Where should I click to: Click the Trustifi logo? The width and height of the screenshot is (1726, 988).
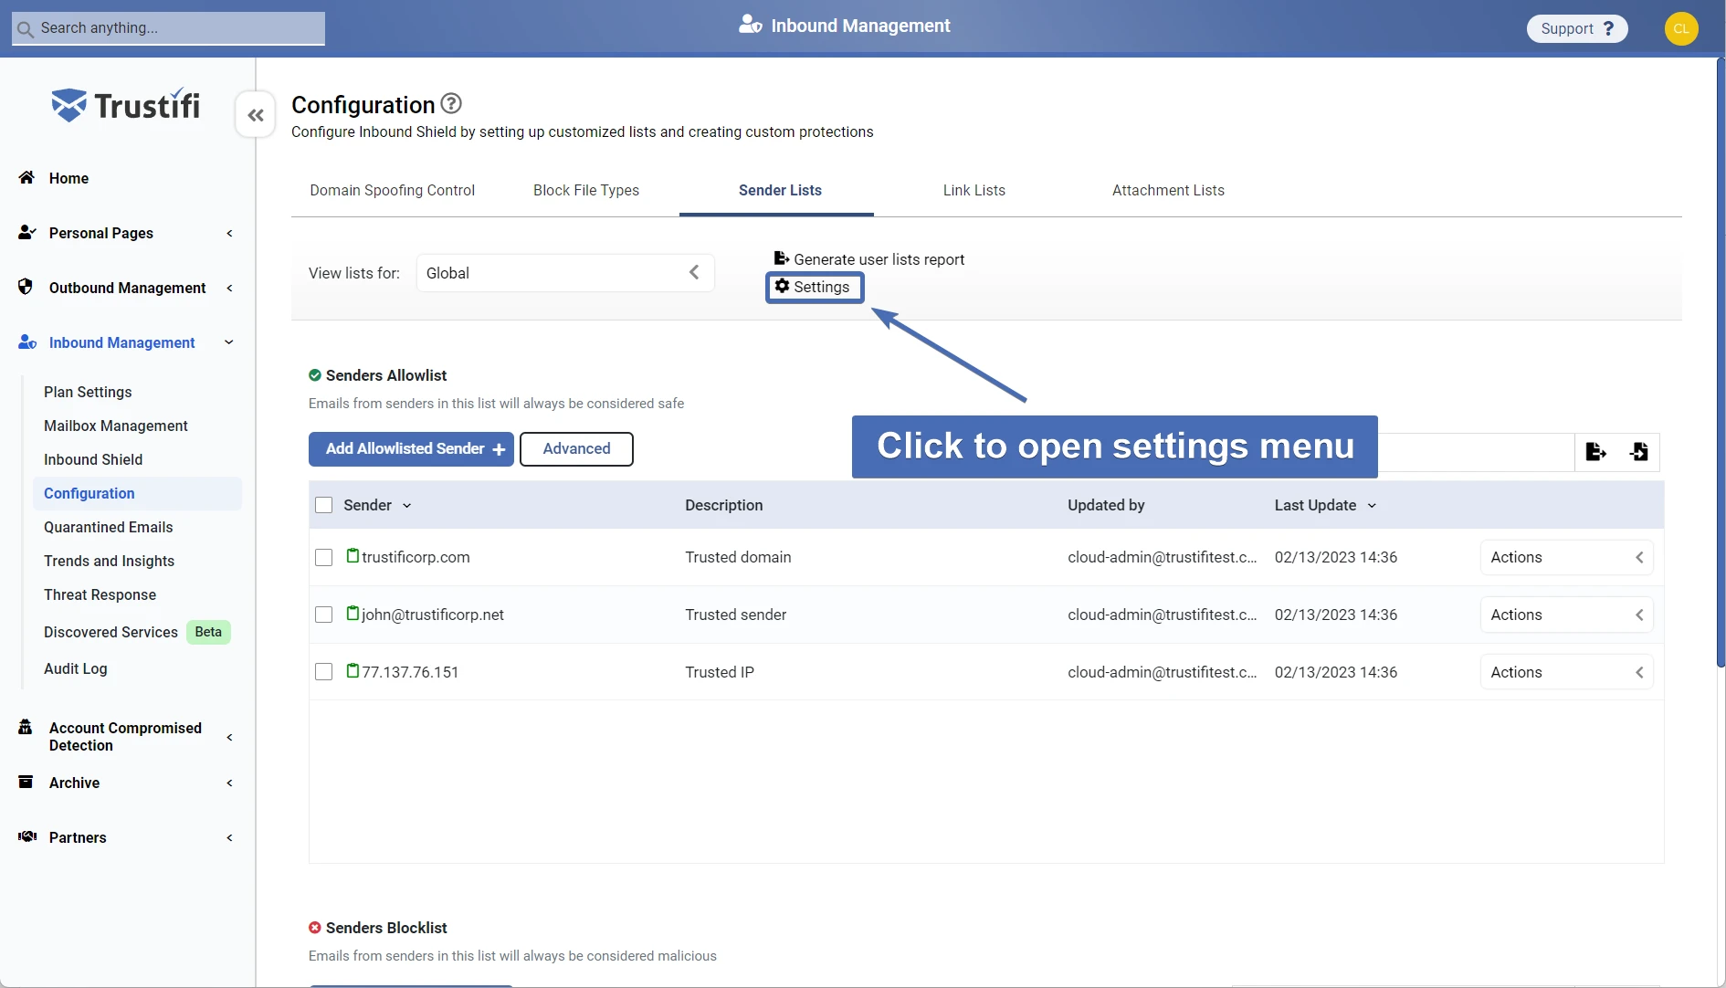pyautogui.click(x=126, y=106)
